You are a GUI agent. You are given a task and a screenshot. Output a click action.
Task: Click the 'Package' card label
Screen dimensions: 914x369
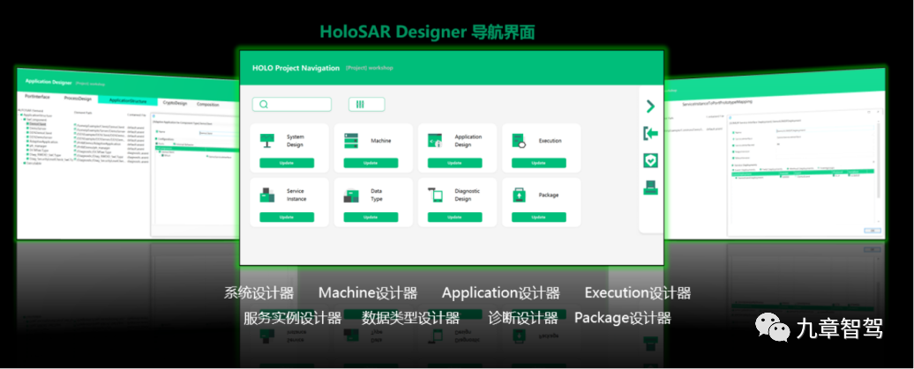(x=549, y=195)
